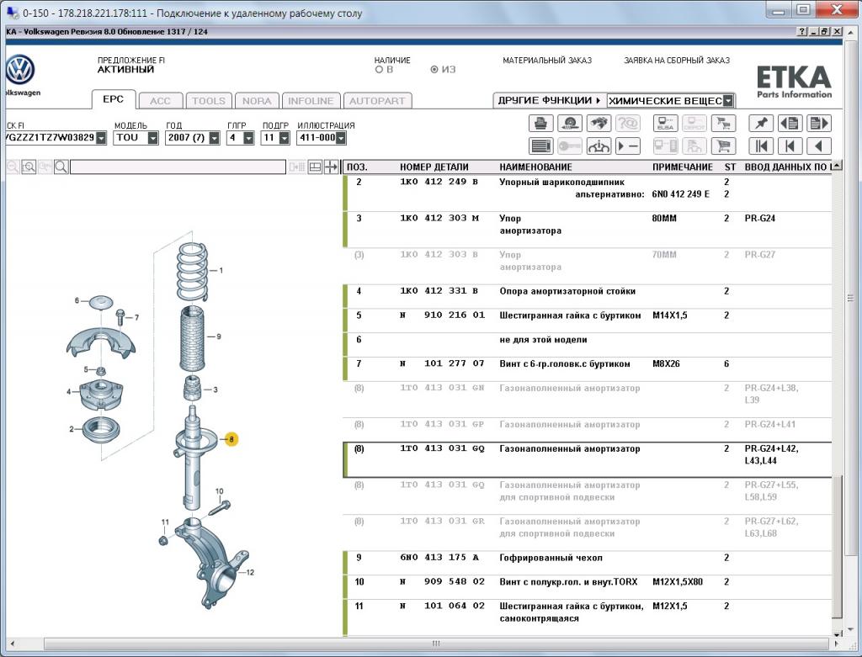Viewport: 862px width, 657px height.
Task: Click the information 'i' arrows icon
Action: pyautogui.click(x=599, y=146)
